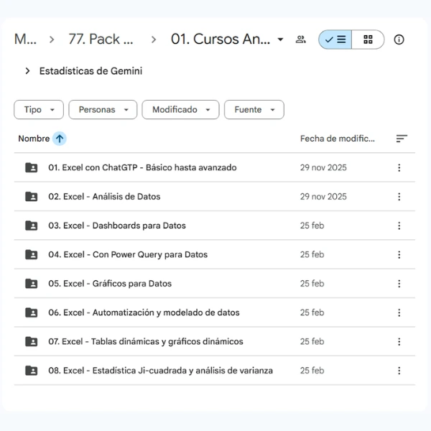This screenshot has height=431, width=431.
Task: Select row 05. Excel - Gráficos para Datos
Action: click(x=214, y=284)
